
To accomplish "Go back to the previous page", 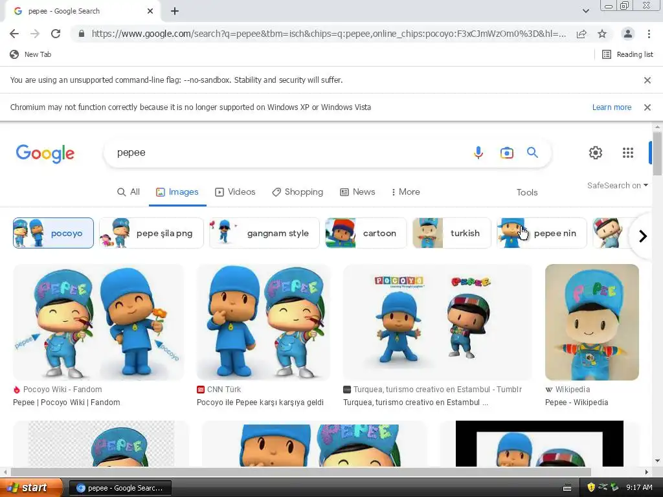I will coord(14,34).
